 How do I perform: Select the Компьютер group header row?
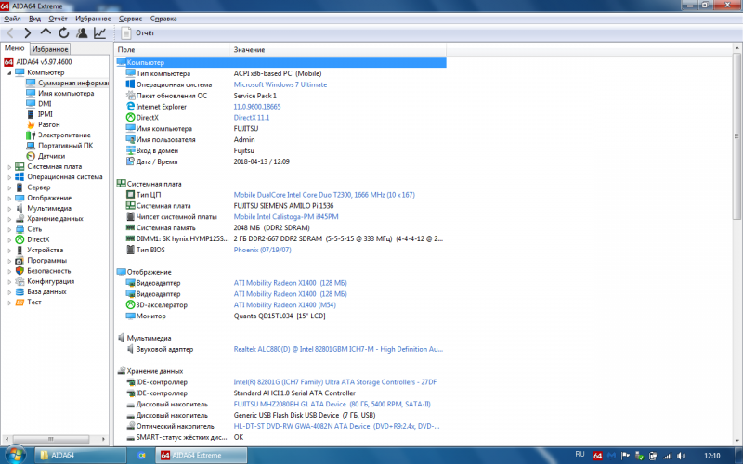point(280,62)
